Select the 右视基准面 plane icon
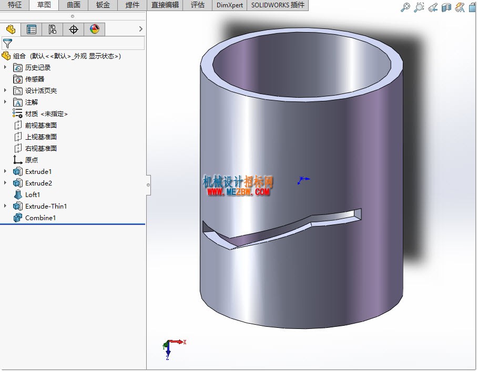Viewport: 478px width, 372px height. point(18,148)
